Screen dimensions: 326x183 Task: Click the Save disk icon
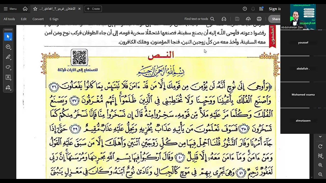point(237,19)
